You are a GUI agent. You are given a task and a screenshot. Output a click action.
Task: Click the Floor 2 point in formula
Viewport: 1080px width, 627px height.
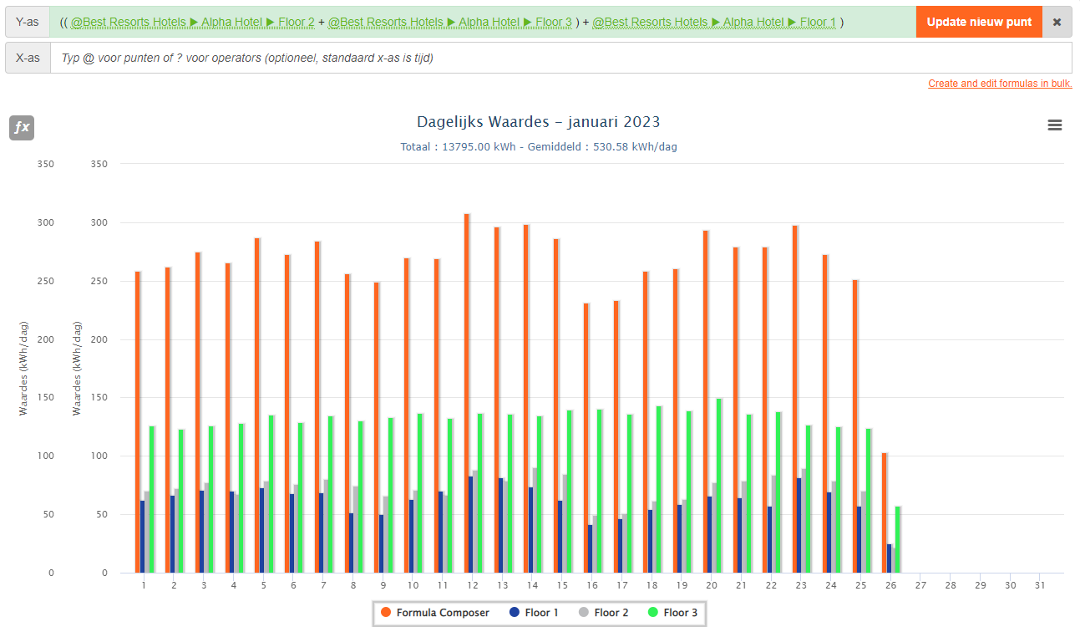pos(192,23)
